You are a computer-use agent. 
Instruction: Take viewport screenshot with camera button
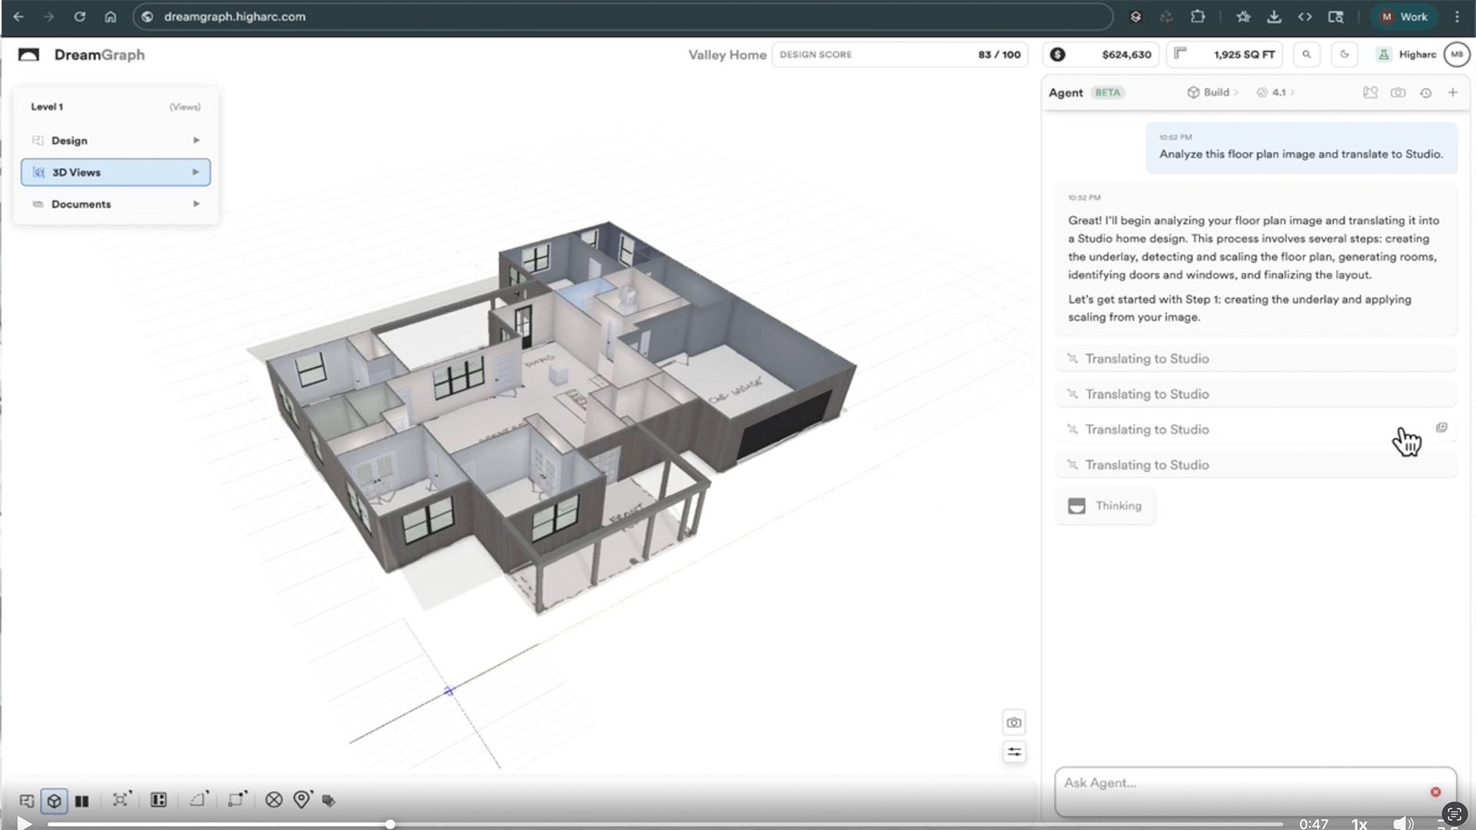pos(1014,722)
